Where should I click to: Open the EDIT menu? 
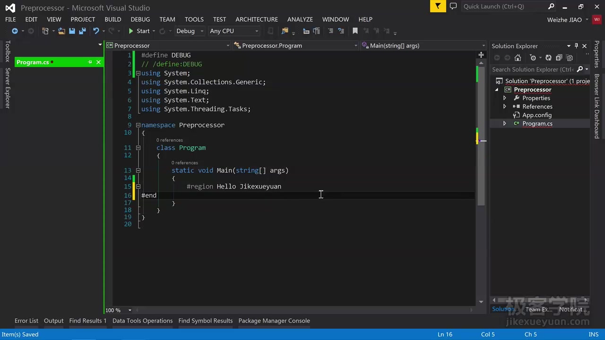31,19
